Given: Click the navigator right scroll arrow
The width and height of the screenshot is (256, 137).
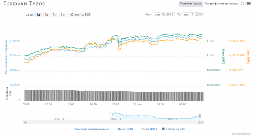Looking at the screenshot, I should coord(202,122).
